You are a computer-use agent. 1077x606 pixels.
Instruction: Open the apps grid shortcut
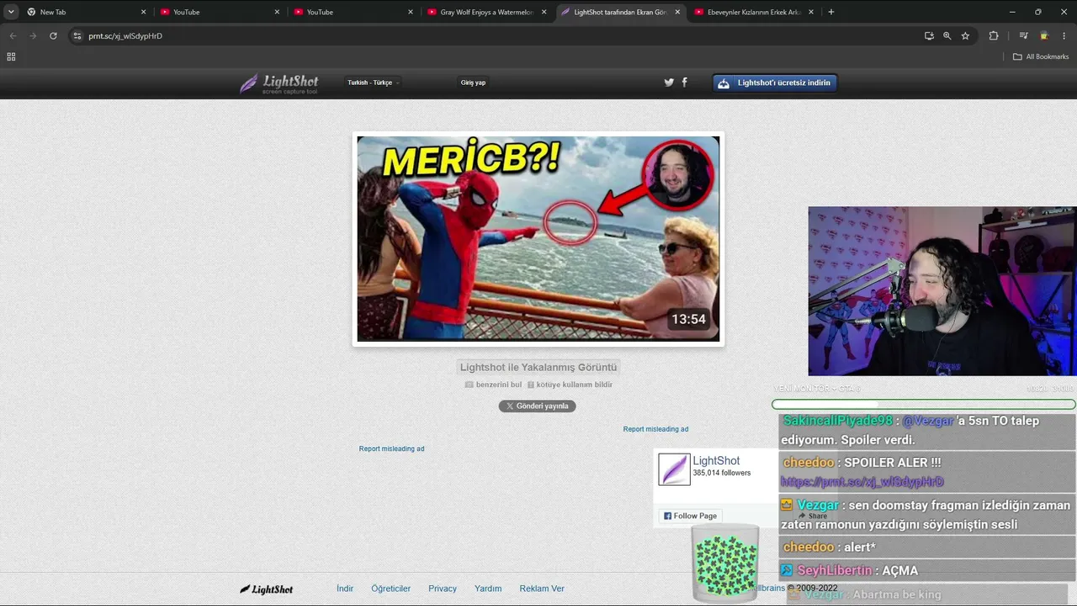coord(11,56)
